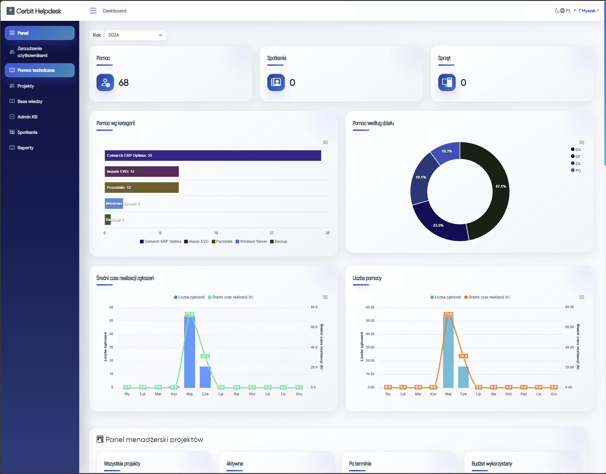The width and height of the screenshot is (606, 474).
Task: Toggle the hamburger sidebar menu icon
Action: coord(93,11)
